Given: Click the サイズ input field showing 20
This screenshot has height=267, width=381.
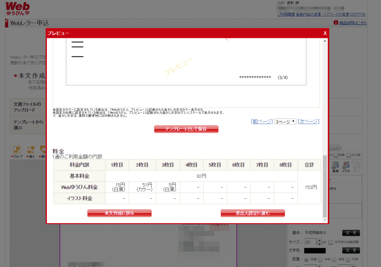Looking at the screenshot, I should [x=310, y=242].
